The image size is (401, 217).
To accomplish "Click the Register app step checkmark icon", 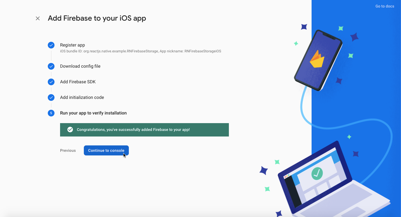I will pos(51,45).
